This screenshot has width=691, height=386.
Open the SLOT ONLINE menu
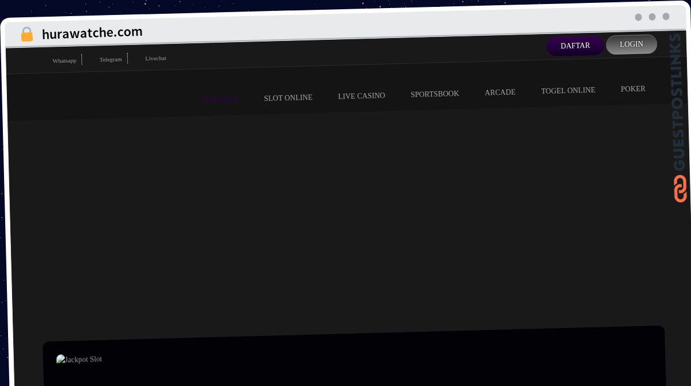[x=288, y=98]
